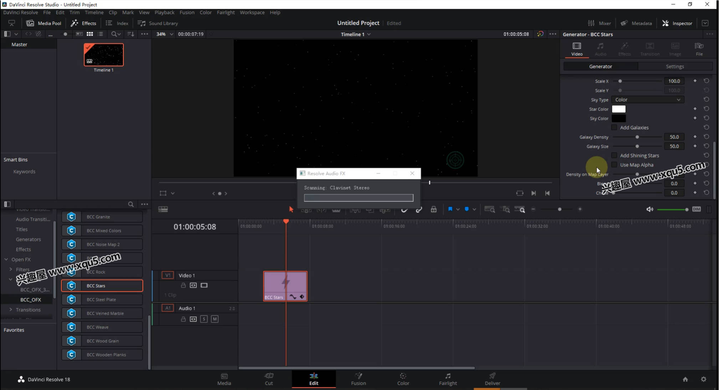
Task: Switch to the Fairlight page
Action: [x=448, y=379]
